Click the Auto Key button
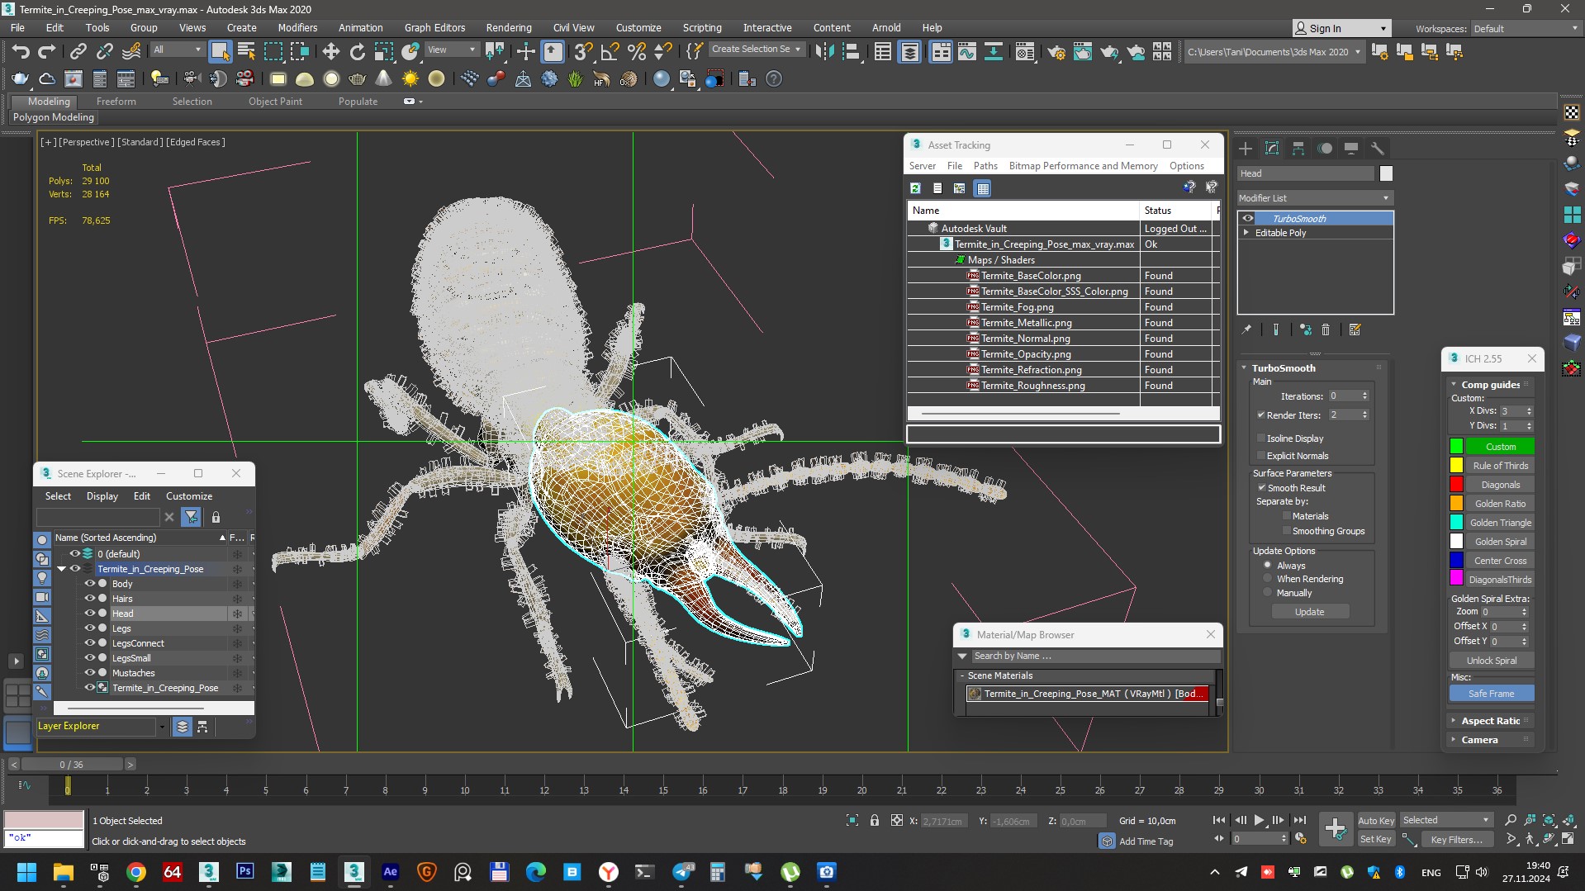Viewport: 1585px width, 891px height. [x=1375, y=821]
